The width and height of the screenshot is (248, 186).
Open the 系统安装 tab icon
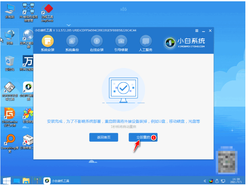point(47,41)
